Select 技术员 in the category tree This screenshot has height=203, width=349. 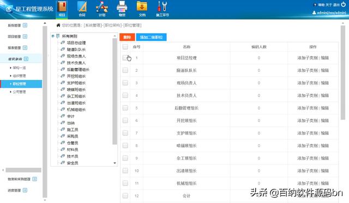pyautogui.click(x=73, y=156)
